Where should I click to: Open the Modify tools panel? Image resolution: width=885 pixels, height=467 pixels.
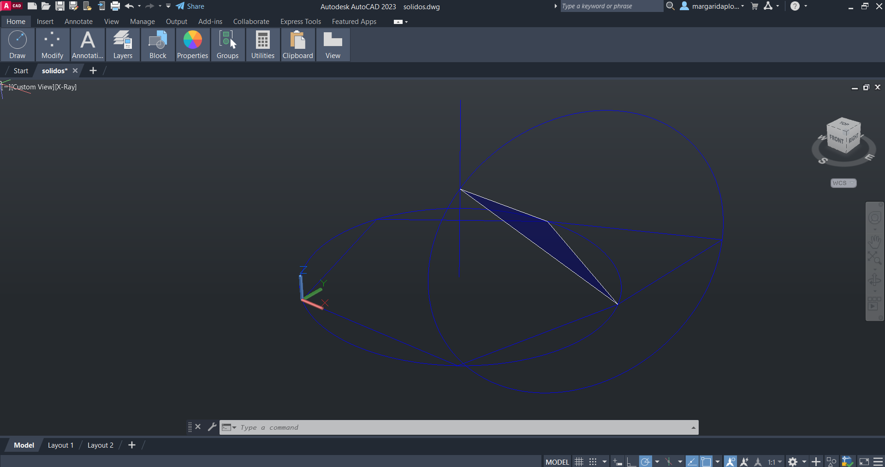click(52, 45)
